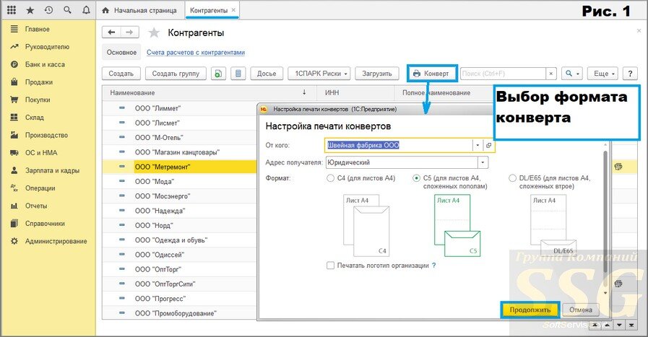Open the От кого linked record icon

tap(488, 145)
